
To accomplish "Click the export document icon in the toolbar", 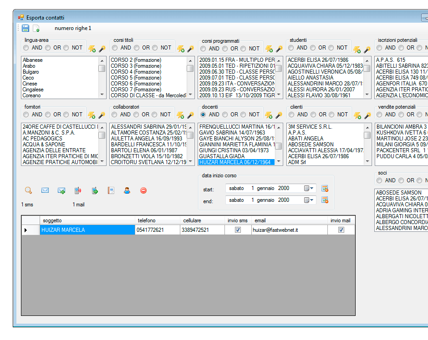I will point(36,28).
